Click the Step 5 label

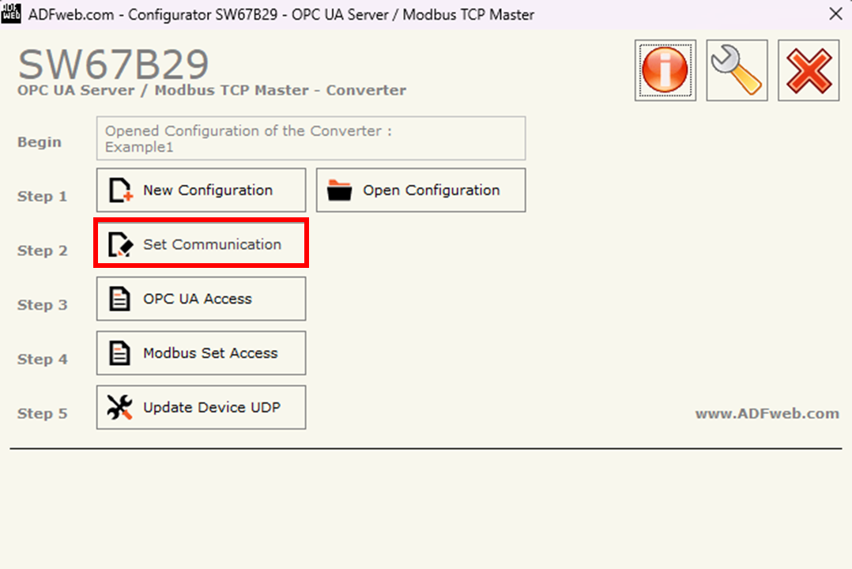[x=43, y=413]
